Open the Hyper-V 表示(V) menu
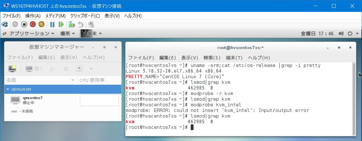 pyautogui.click(x=112, y=16)
